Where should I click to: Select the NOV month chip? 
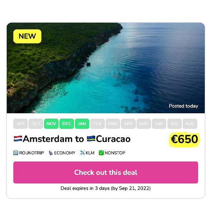point(51,124)
